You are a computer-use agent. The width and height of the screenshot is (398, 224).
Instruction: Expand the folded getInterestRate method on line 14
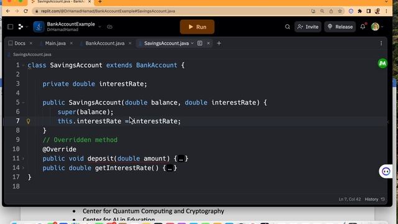[24, 168]
